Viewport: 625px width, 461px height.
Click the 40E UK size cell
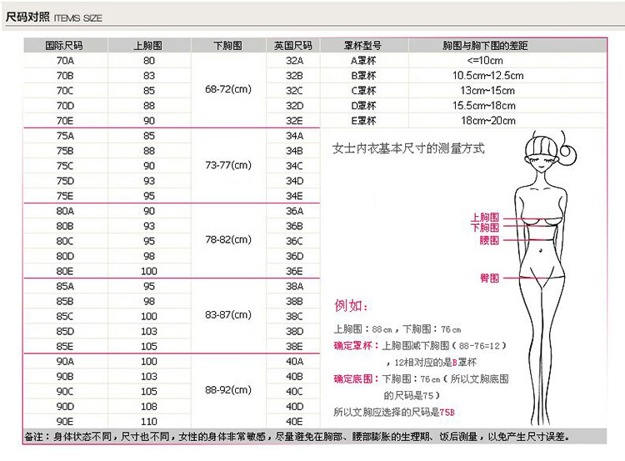[x=293, y=422]
